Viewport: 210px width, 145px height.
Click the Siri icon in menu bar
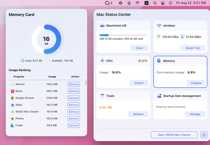click(x=171, y=3)
